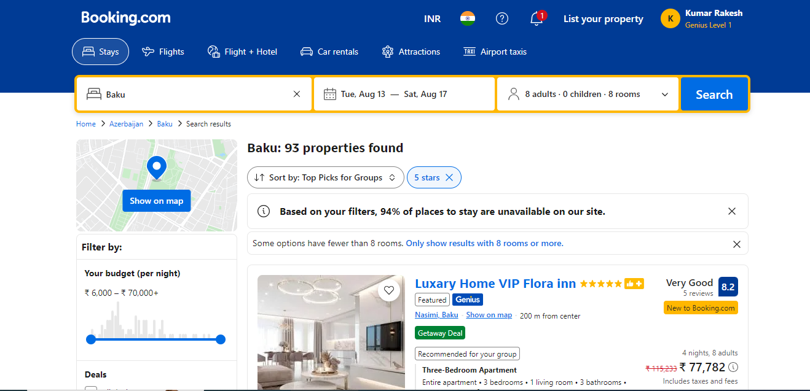
Task: Click the 'Filter by:' heading
Action: pyautogui.click(x=102, y=247)
